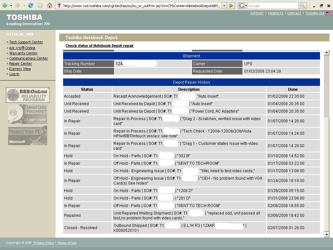Screen dimensions: 333x250
Task: Click the Repaired status cell
Action: [x=87, y=215]
